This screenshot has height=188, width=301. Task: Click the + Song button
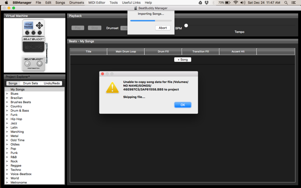click(x=183, y=60)
